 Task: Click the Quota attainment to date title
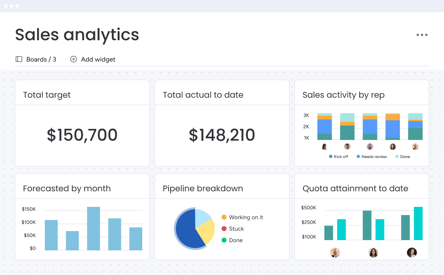[x=355, y=188]
